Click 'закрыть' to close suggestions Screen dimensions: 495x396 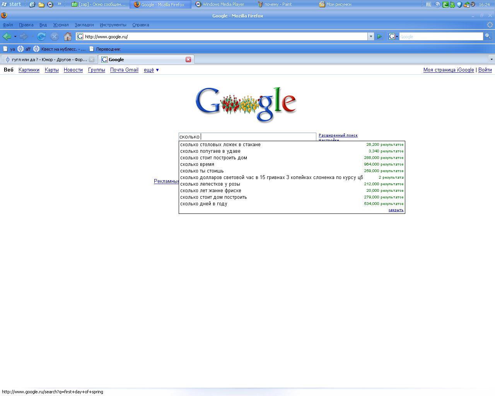[x=396, y=210]
